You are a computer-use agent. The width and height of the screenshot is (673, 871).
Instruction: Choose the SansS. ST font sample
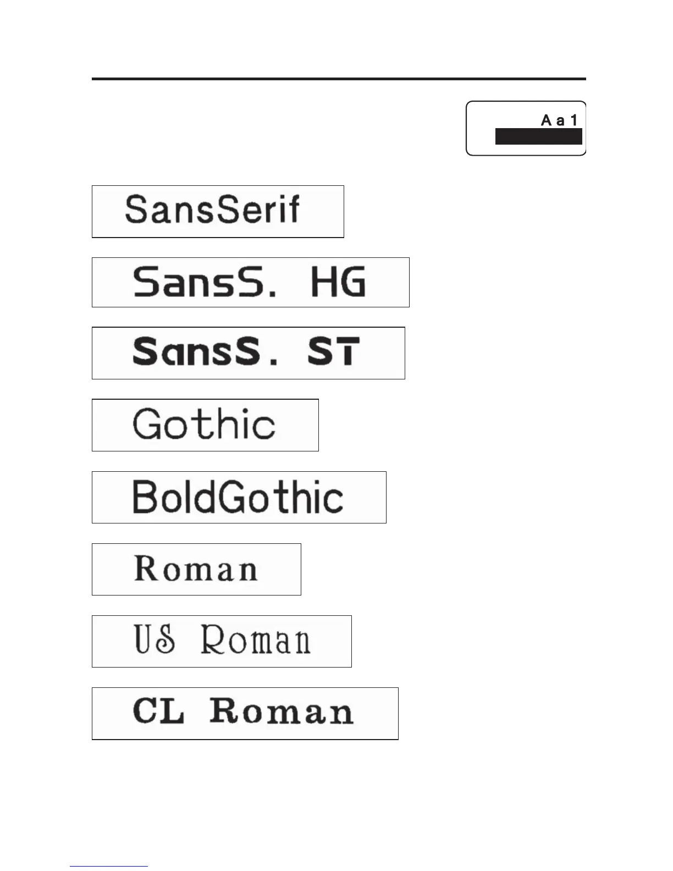coord(248,353)
